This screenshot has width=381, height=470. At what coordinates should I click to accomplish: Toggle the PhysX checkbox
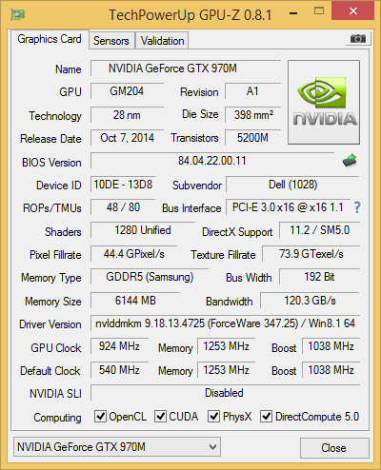tap(213, 417)
